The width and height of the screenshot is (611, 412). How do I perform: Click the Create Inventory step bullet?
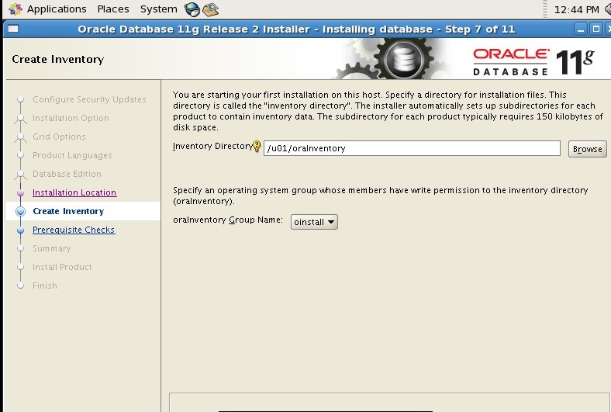(x=21, y=211)
